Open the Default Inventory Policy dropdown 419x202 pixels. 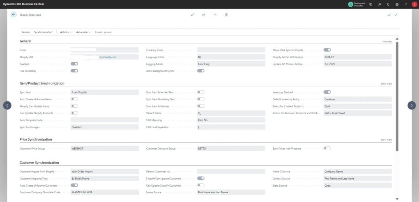(358, 99)
